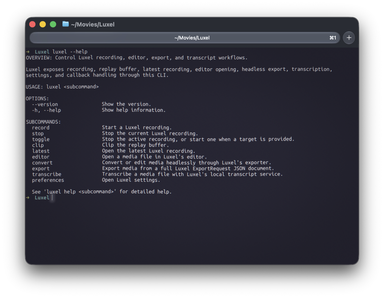384x298 pixels.
Task: Click the 'USAGE: luxel <subcommand>' line
Action: coord(62,87)
